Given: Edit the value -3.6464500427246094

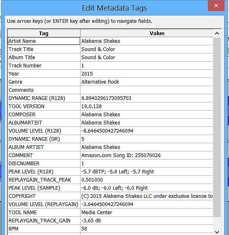Looking at the screenshot, I should point(147,204).
